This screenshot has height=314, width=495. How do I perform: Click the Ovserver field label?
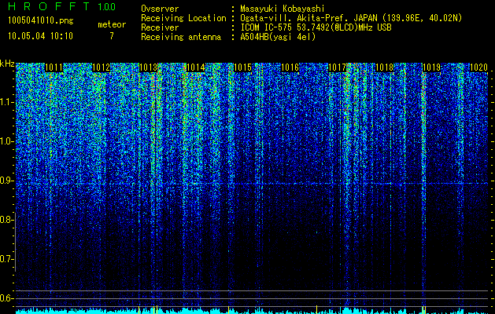[160, 9]
